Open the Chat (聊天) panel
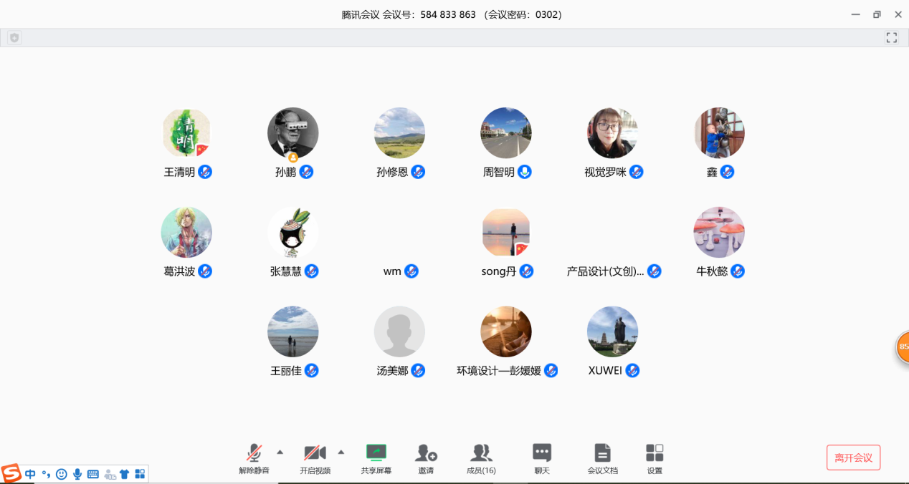 [541, 453]
